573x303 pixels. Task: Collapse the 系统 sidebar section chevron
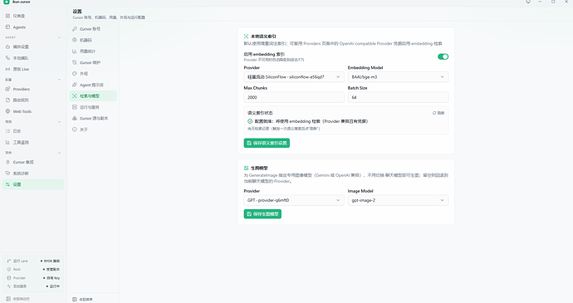pos(60,153)
